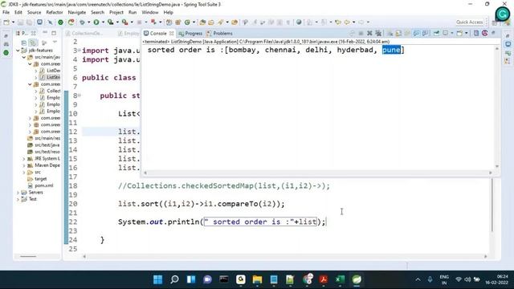
Task: Click the Debug bug icon in toolbar
Action: pos(82,22)
